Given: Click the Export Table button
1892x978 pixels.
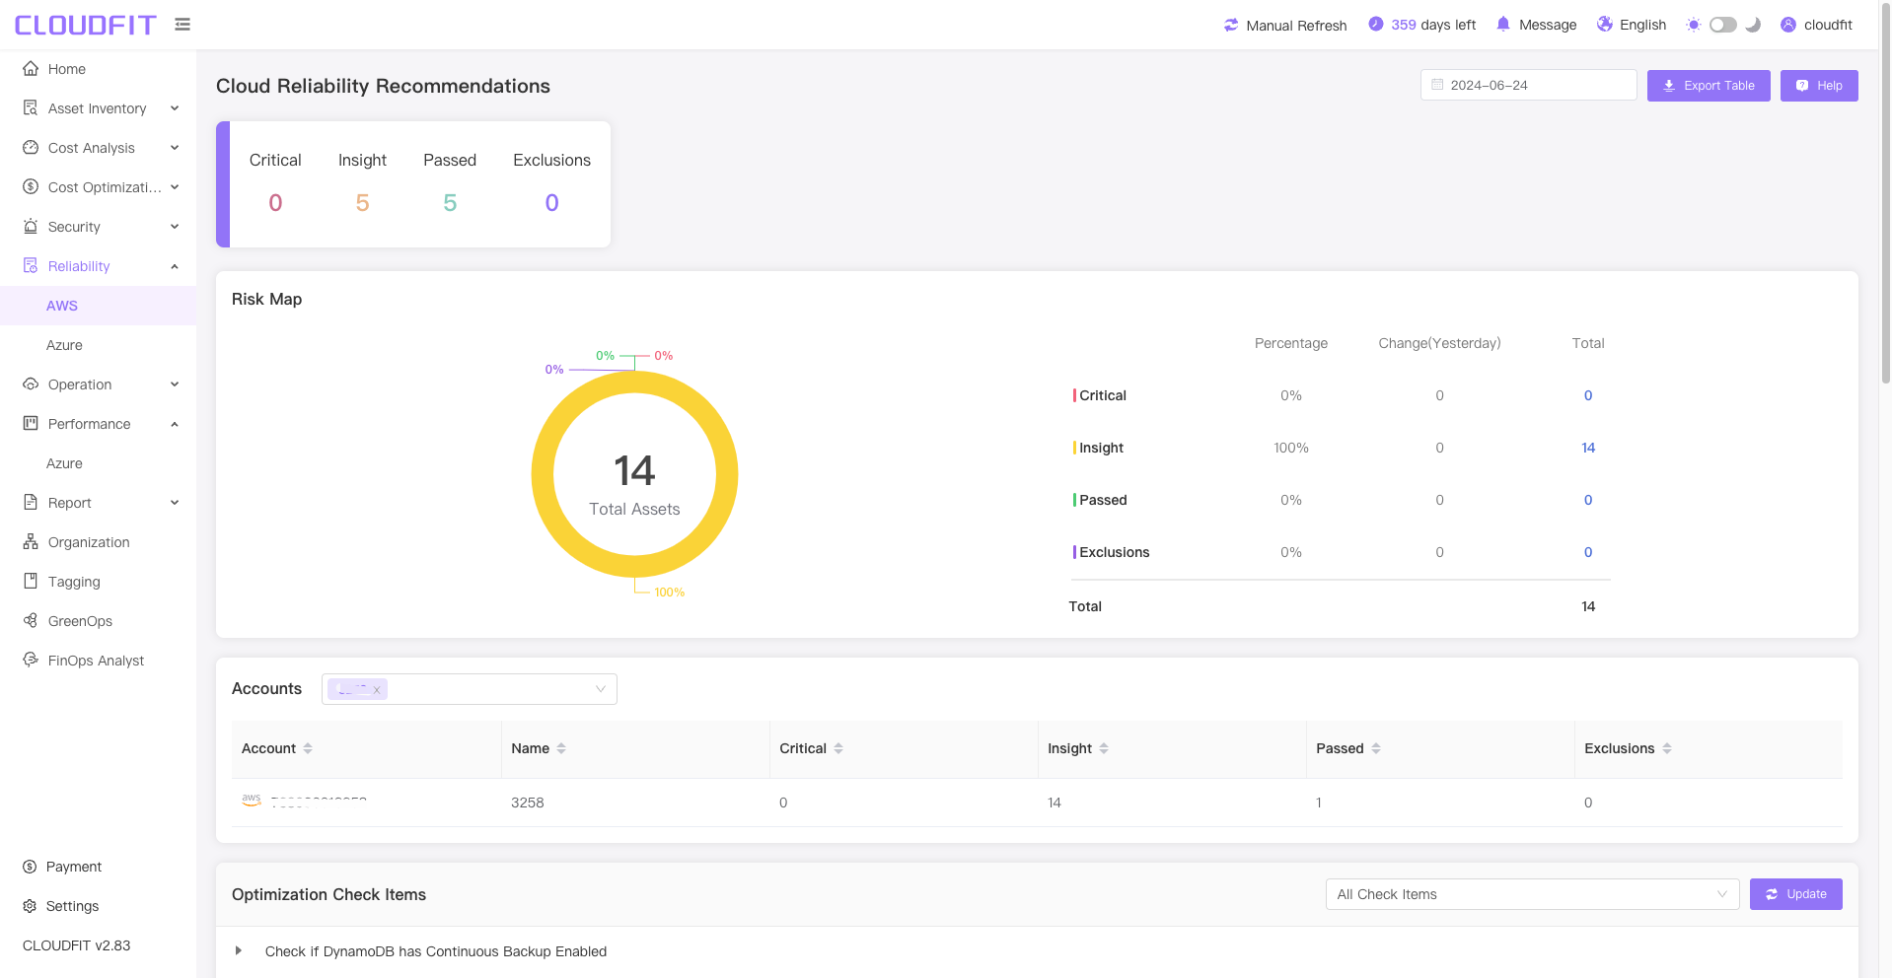Looking at the screenshot, I should 1709,86.
